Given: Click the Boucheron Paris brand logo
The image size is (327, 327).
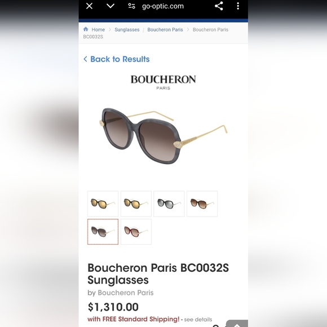Looking at the screenshot, I should tap(163, 82).
